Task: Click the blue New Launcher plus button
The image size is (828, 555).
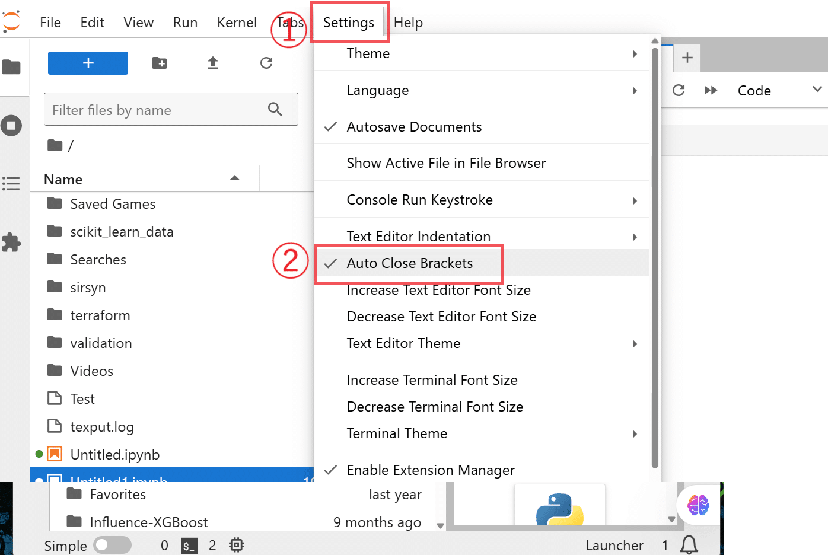Action: point(88,63)
